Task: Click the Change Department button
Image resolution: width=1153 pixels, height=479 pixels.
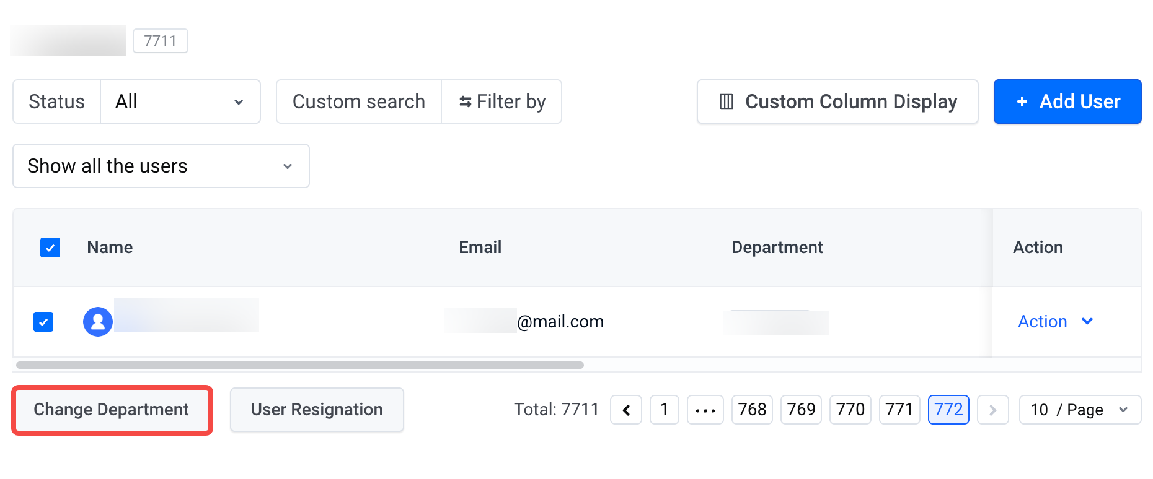Action: pyautogui.click(x=112, y=410)
